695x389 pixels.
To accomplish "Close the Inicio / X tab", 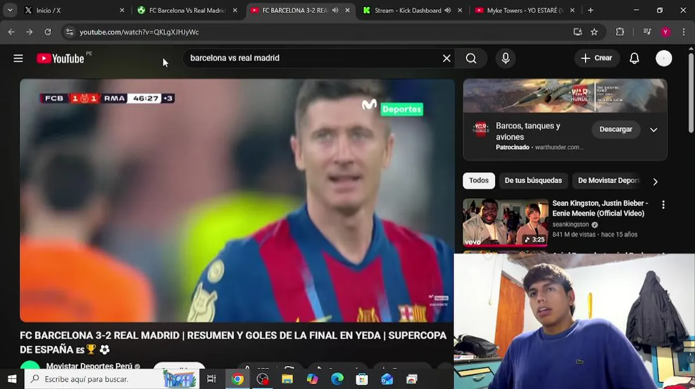I will pyautogui.click(x=122, y=10).
